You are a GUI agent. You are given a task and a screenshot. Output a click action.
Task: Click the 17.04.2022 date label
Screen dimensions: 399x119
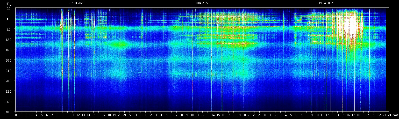click(x=77, y=3)
